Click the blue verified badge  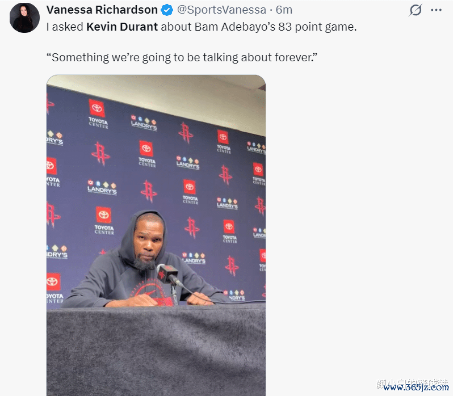tap(167, 10)
